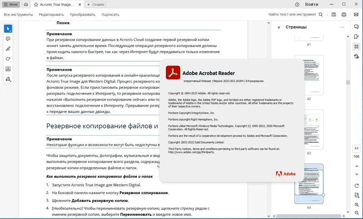363x219 pixels.
Task: Click the Войти sign-in button
Action: pyautogui.click(x=312, y=5)
